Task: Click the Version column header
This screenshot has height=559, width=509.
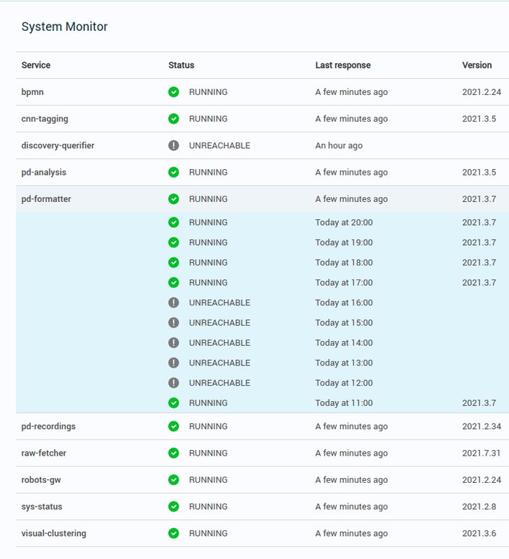Action: [477, 65]
